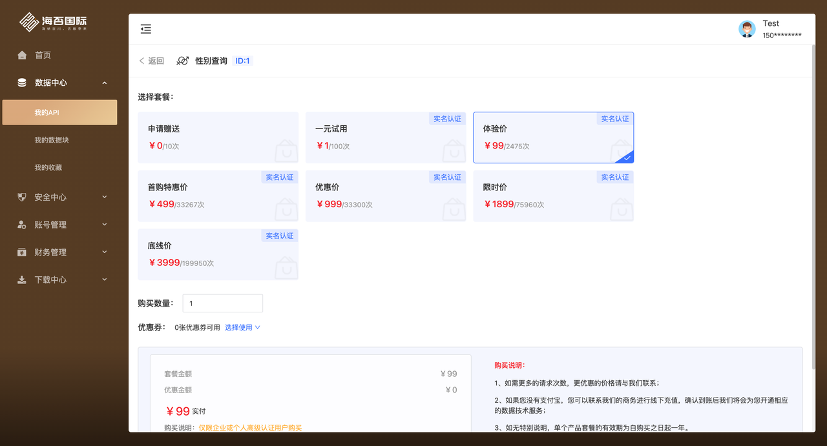Click the 海否国际 logo
The height and width of the screenshot is (446, 827).
tap(53, 22)
